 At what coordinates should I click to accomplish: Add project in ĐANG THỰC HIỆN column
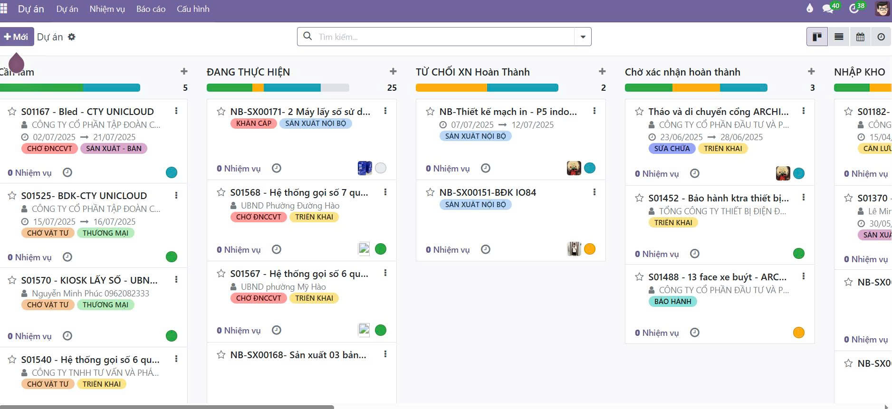tap(393, 72)
